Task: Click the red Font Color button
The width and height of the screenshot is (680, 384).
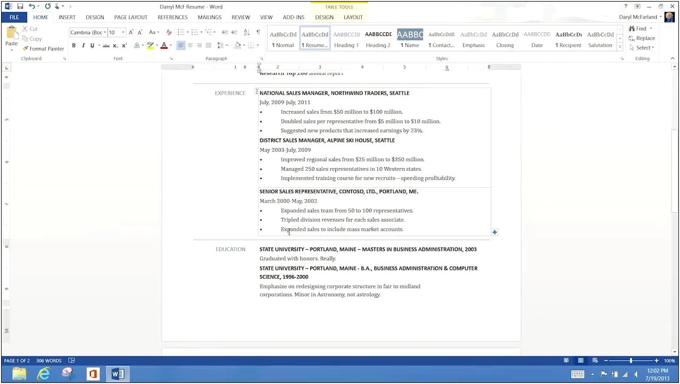Action: click(164, 45)
